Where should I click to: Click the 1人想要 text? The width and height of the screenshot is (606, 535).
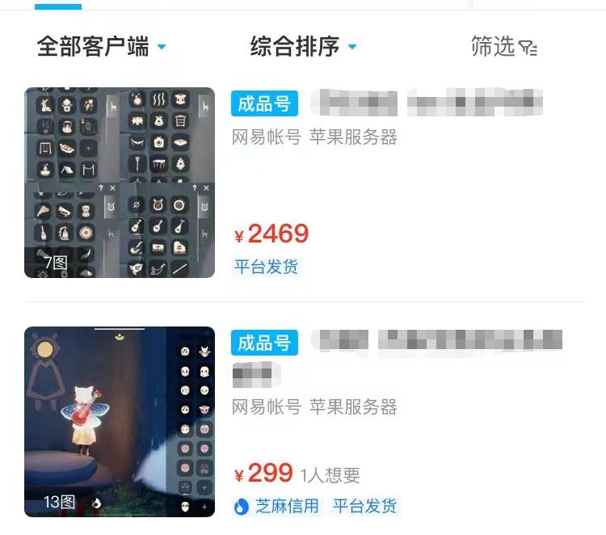click(x=330, y=475)
